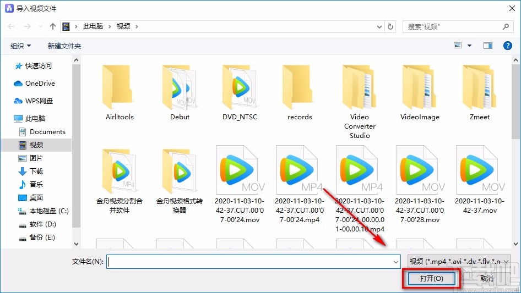Click the file list scrollbar down arrow
521x293 pixels.
point(516,244)
